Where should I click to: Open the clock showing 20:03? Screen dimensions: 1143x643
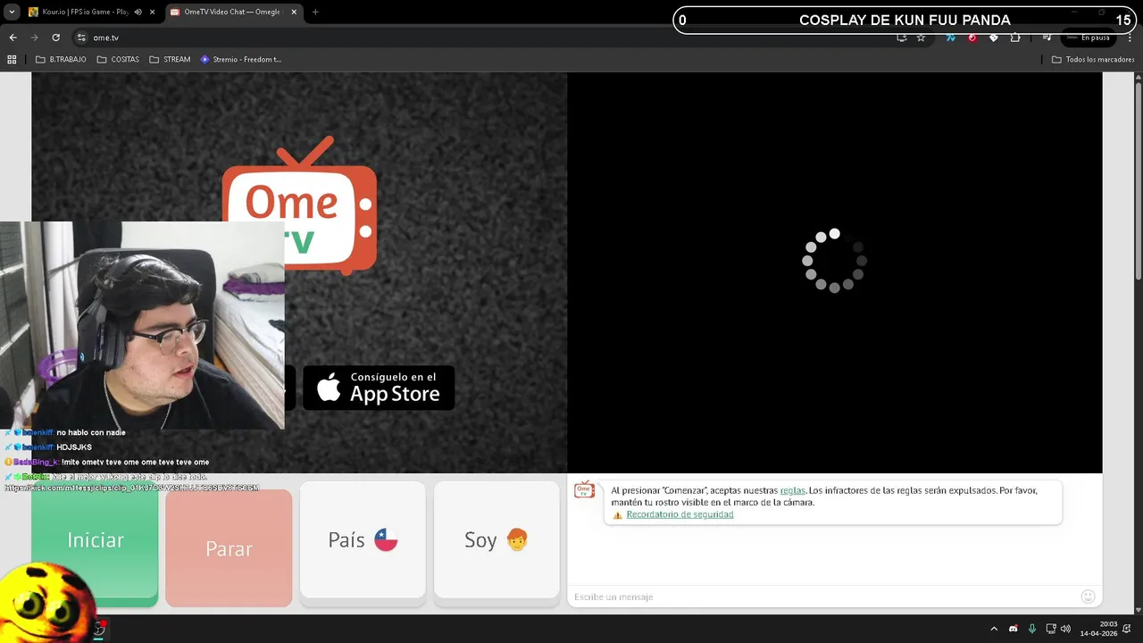coord(1098,629)
